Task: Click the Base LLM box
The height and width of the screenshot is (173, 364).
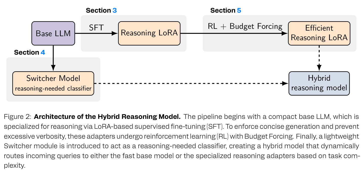Action: click(53, 33)
